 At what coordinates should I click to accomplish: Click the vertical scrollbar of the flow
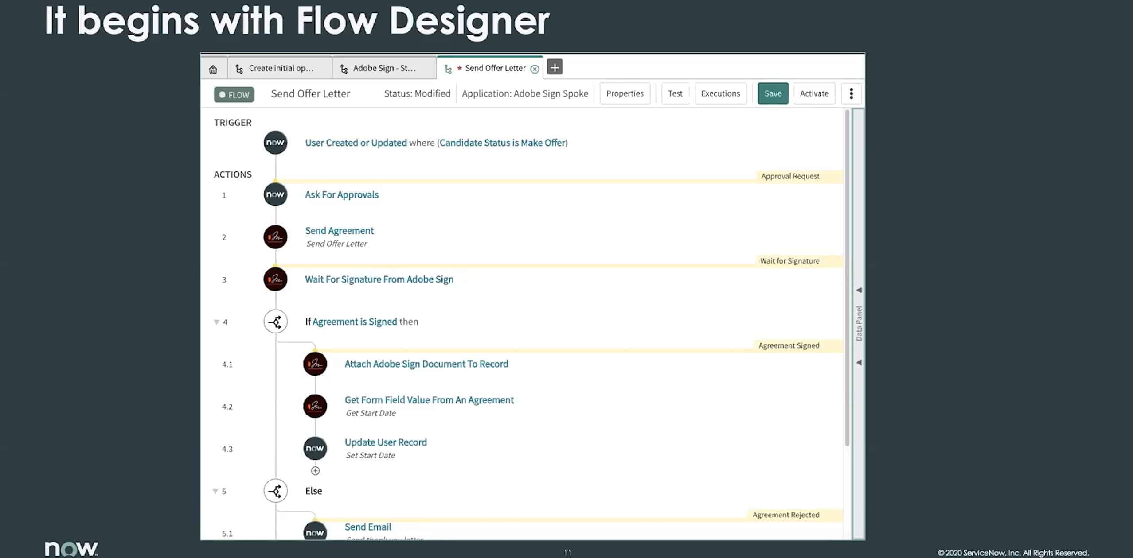pyautogui.click(x=847, y=278)
